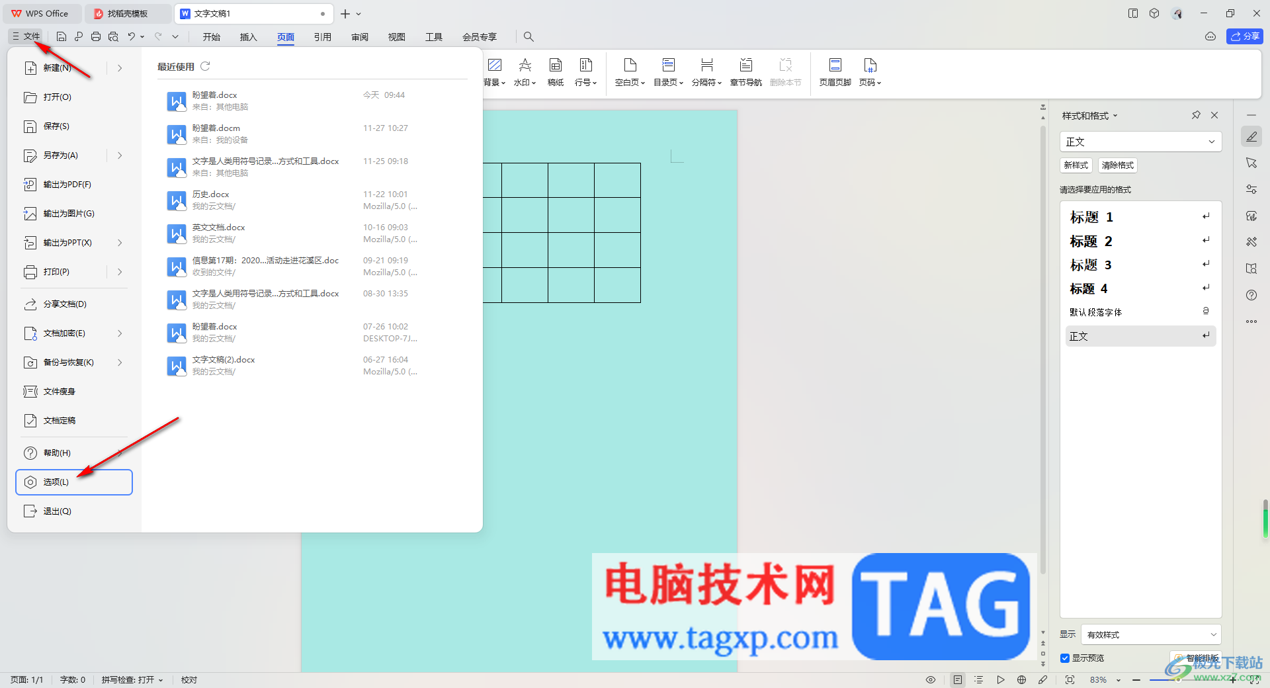Apply the 标题 1 style
This screenshot has width=1270, height=688.
pyautogui.click(x=1140, y=217)
